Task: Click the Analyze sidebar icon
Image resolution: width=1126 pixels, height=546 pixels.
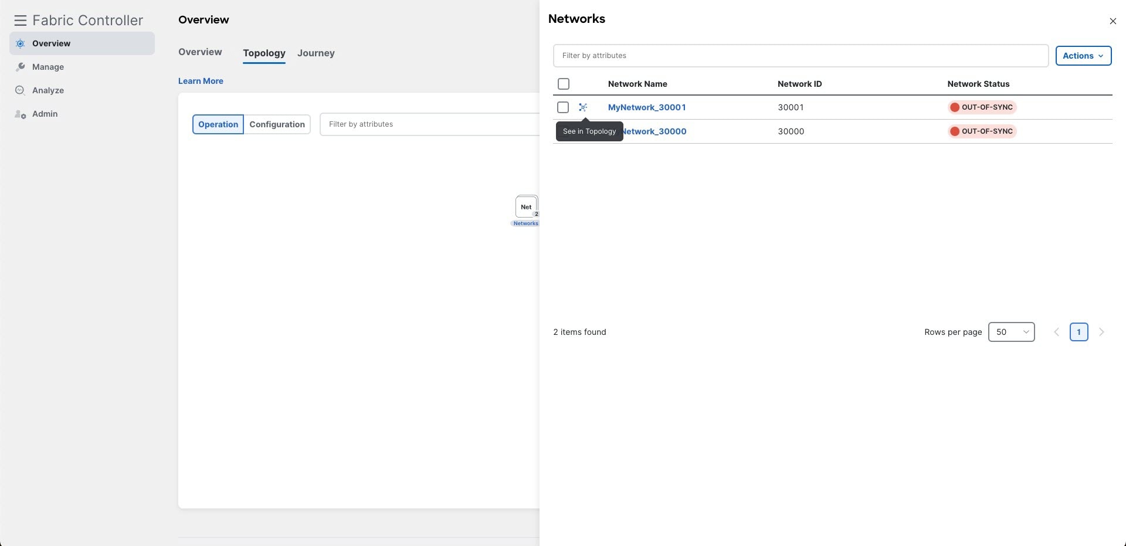Action: pyautogui.click(x=20, y=90)
